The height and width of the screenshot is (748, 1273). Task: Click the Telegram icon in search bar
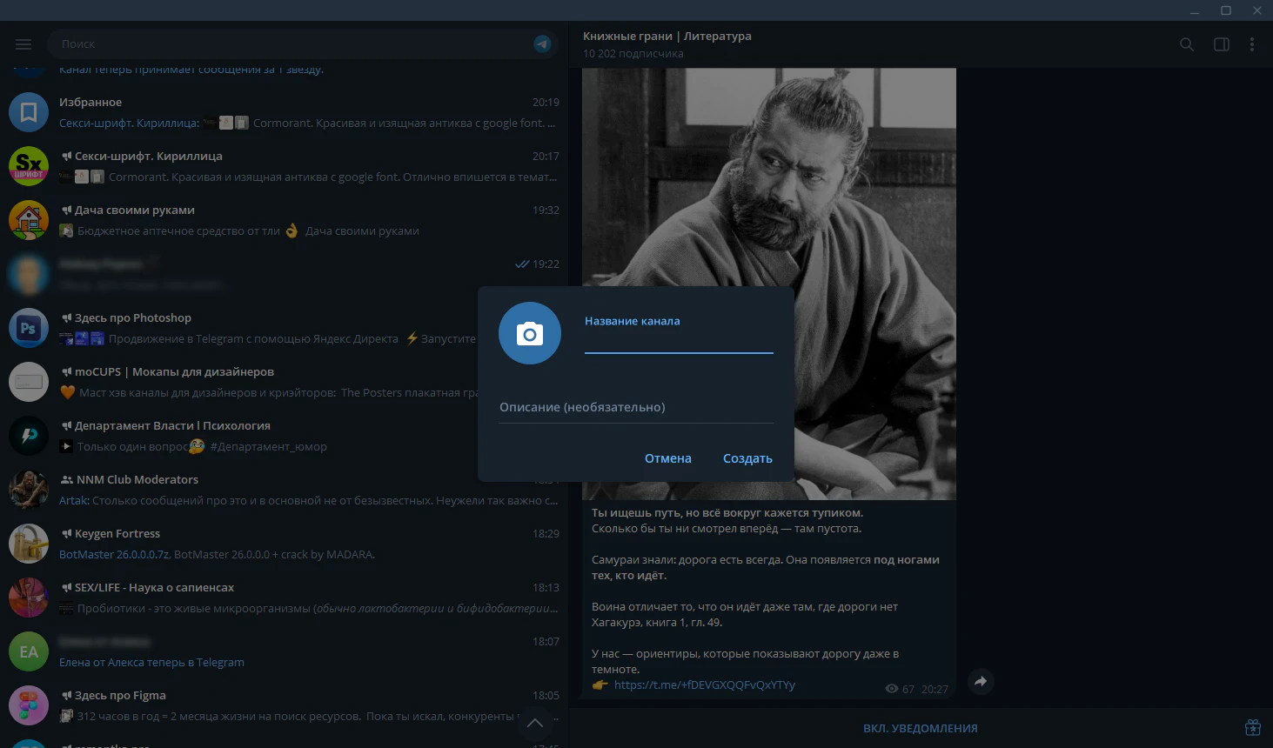coord(542,43)
